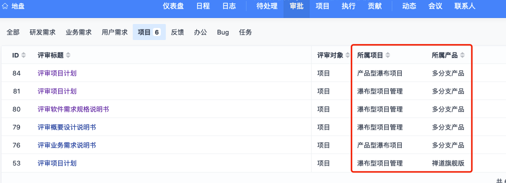This screenshot has width=506, height=183.
Task: Sort by 评审对象 column arrows
Action: click(x=348, y=55)
